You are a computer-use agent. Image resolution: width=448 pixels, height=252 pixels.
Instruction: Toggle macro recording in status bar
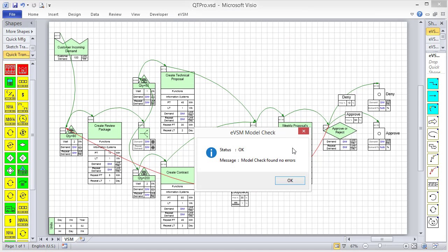(x=64, y=246)
